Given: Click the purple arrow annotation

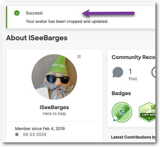Looking at the screenshot, I should 108,13.
